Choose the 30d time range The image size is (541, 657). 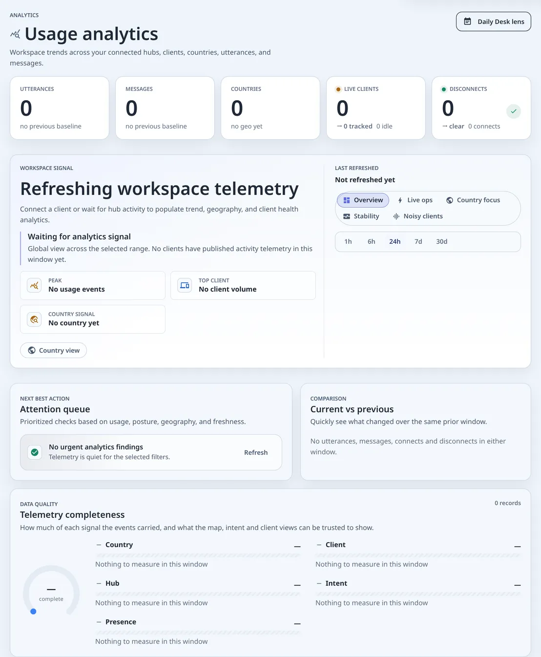(x=442, y=242)
